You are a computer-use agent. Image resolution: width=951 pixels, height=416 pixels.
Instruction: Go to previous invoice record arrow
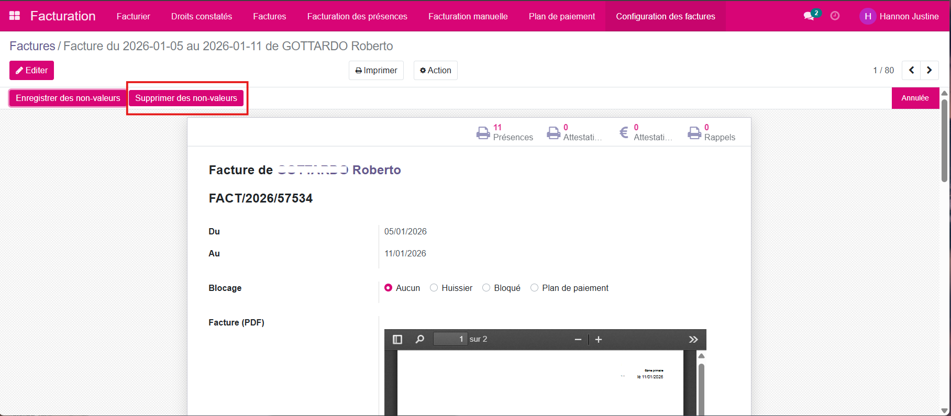pyautogui.click(x=911, y=70)
